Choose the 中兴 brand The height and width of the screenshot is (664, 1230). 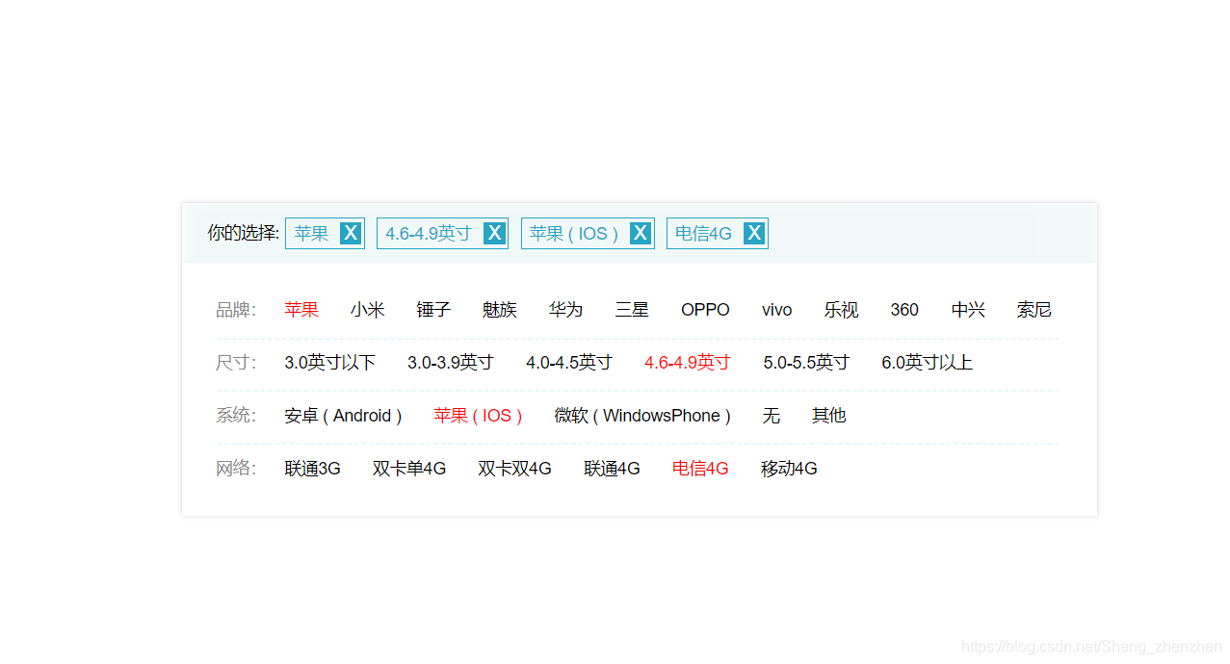point(968,310)
